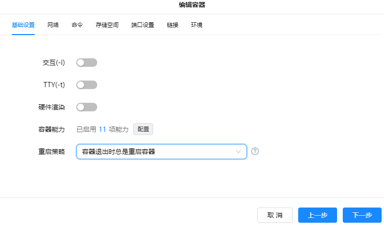
Task: Open the 重启策略 combo box showing 容器退出时总是重启容器
Action: click(156, 152)
